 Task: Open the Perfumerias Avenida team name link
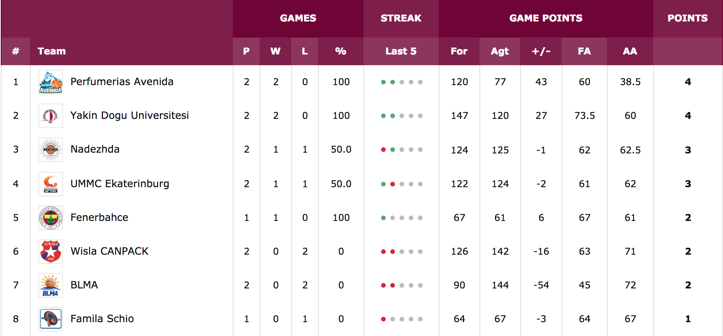[x=122, y=82]
